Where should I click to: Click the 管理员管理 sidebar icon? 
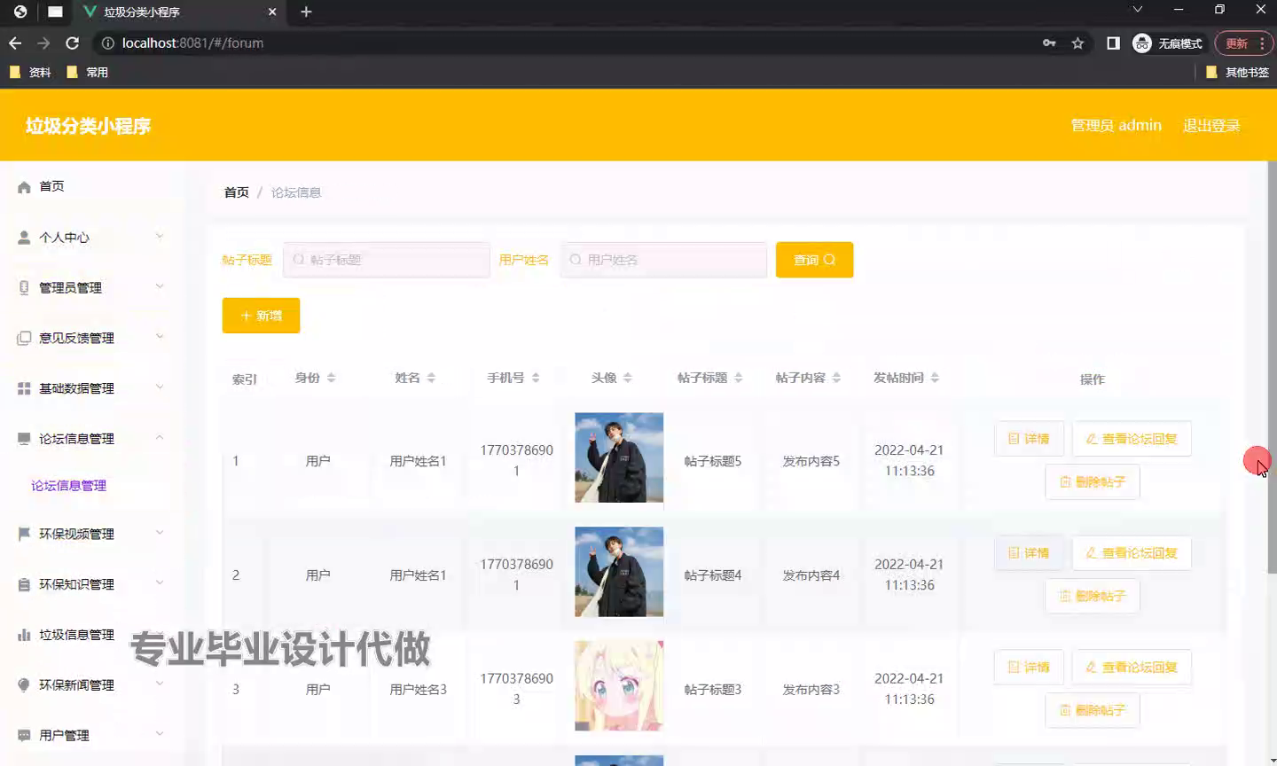[x=24, y=287]
